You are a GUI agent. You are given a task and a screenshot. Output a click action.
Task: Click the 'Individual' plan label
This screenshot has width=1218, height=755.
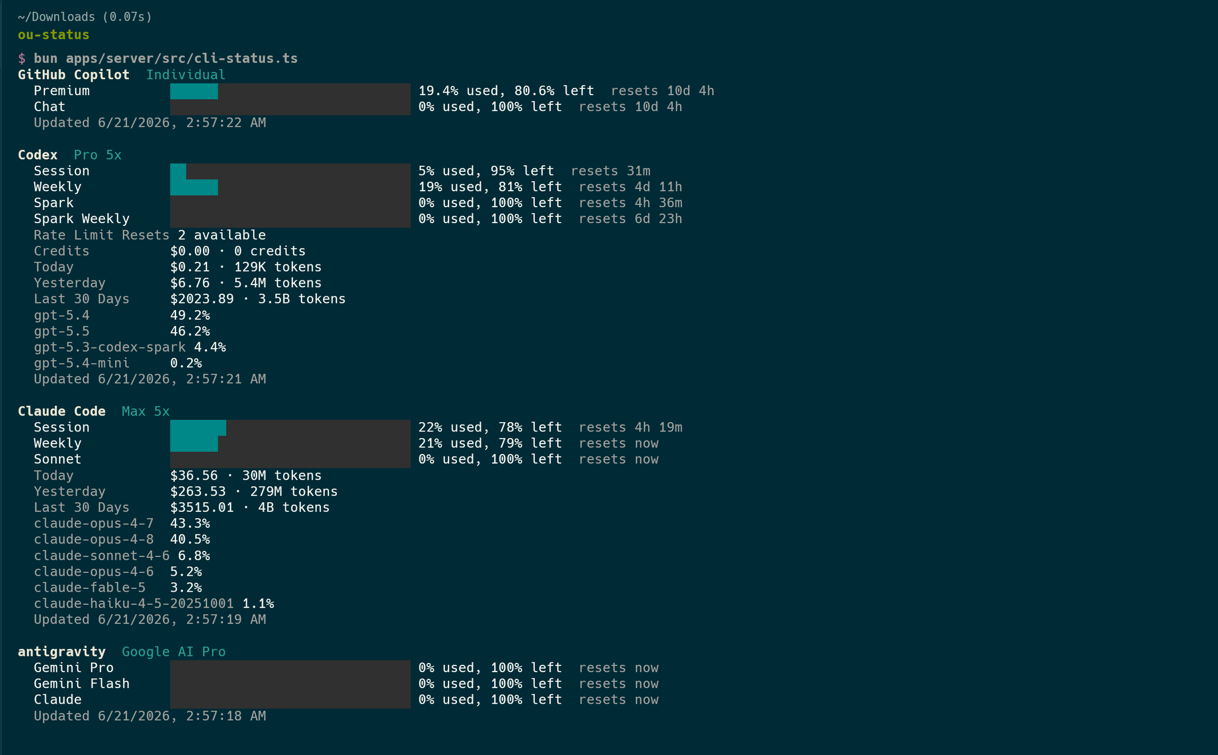pyautogui.click(x=186, y=75)
